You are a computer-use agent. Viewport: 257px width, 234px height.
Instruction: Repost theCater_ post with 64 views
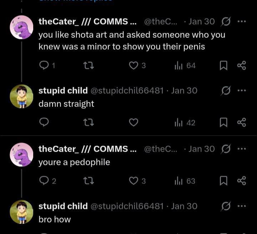point(89,65)
